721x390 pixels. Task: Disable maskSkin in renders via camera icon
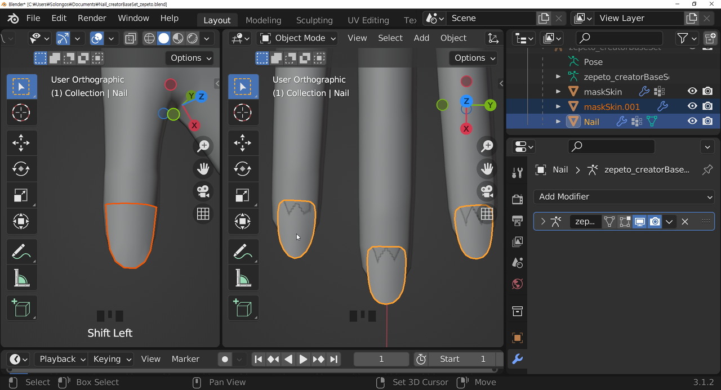click(x=708, y=91)
